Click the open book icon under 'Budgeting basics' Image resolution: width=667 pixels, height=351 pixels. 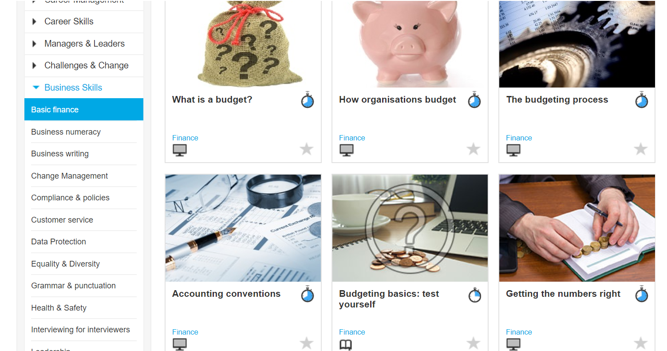tap(346, 344)
